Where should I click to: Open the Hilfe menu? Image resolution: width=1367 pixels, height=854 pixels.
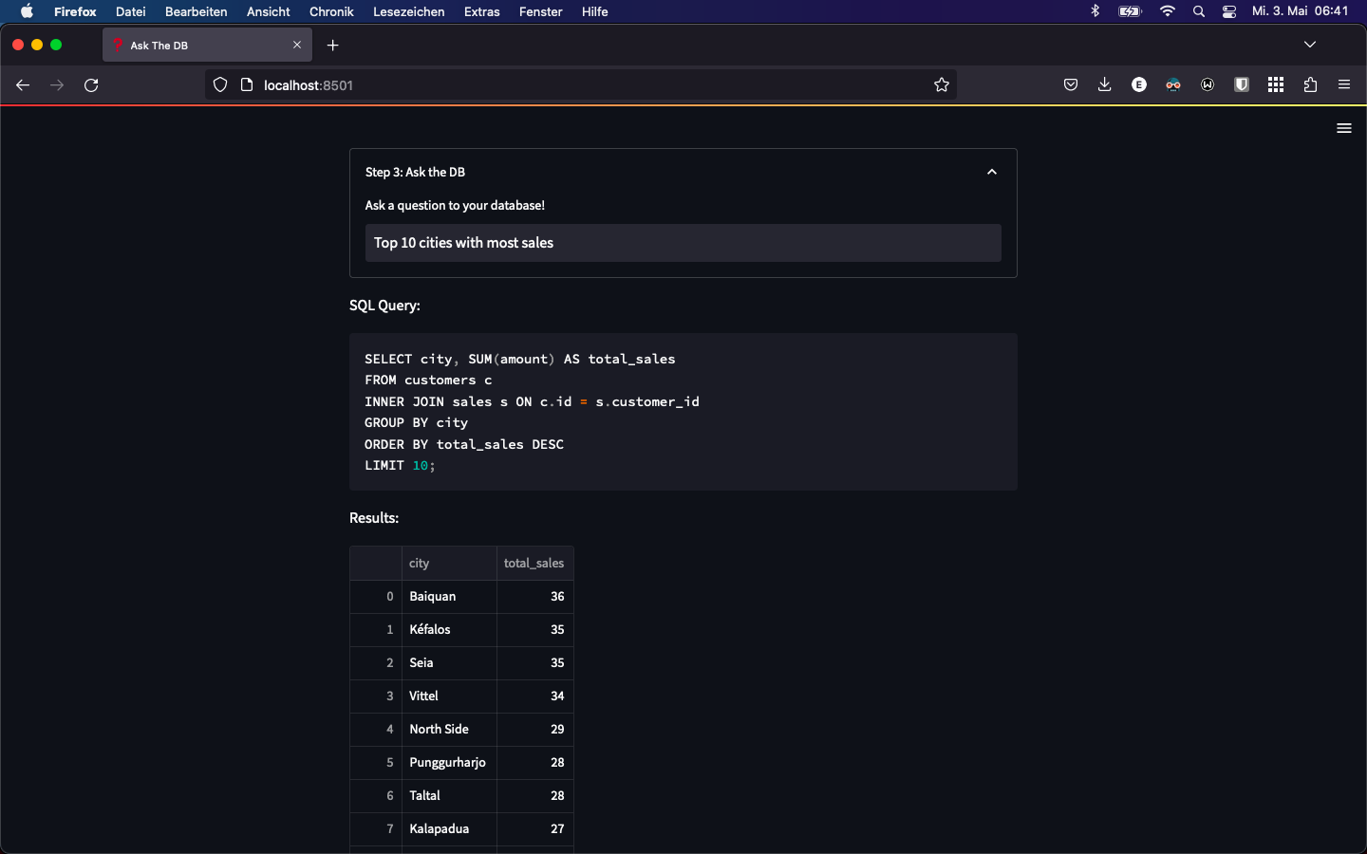[x=595, y=11]
